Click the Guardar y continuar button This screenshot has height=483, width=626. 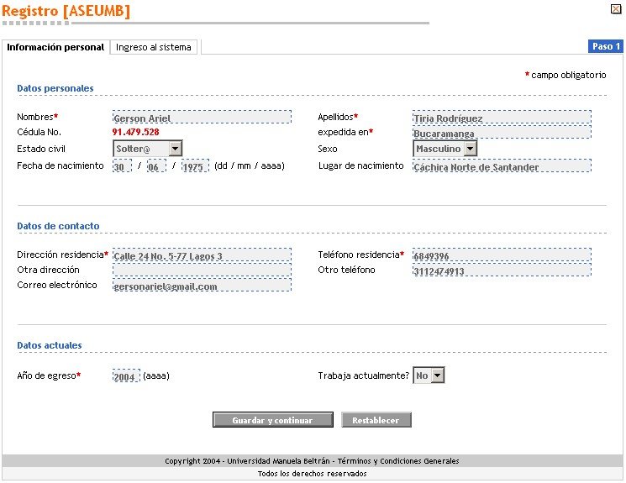272,420
